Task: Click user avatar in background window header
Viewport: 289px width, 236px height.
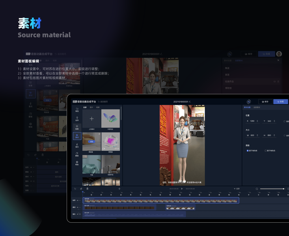Action: click(x=279, y=54)
